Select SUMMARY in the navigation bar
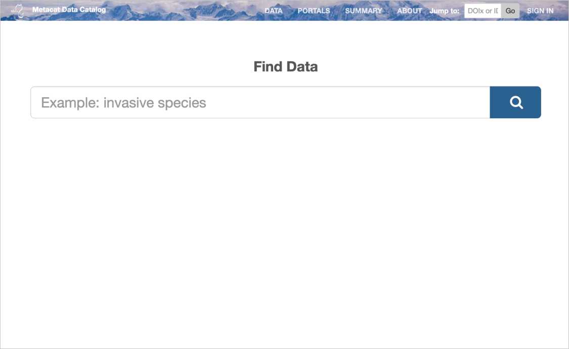Image resolution: width=569 pixels, height=349 pixels. point(364,11)
